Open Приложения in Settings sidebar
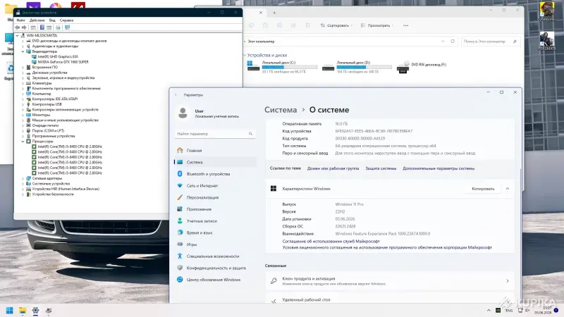This screenshot has height=317, width=564. pyautogui.click(x=215, y=209)
